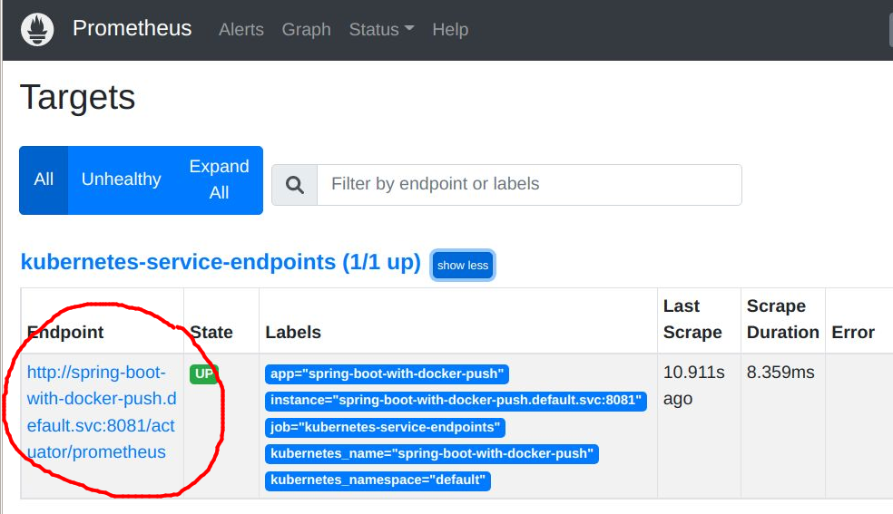Expand the Status dropdown menu

(381, 30)
